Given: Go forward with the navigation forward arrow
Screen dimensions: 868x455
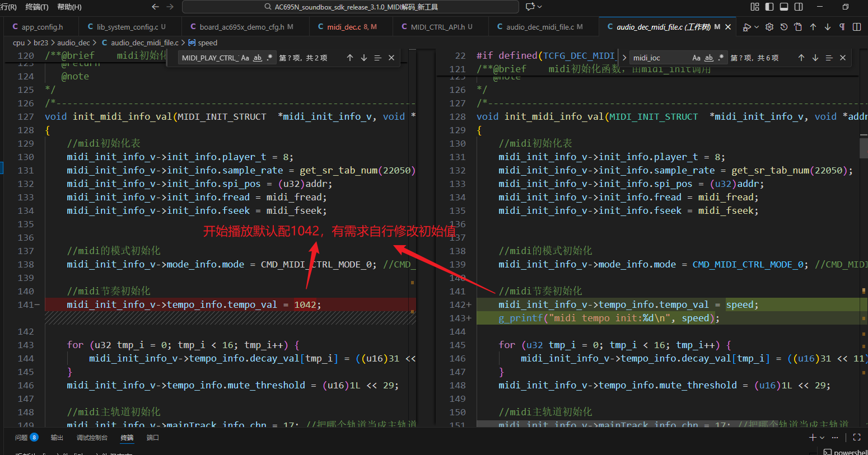Looking at the screenshot, I should point(170,7).
